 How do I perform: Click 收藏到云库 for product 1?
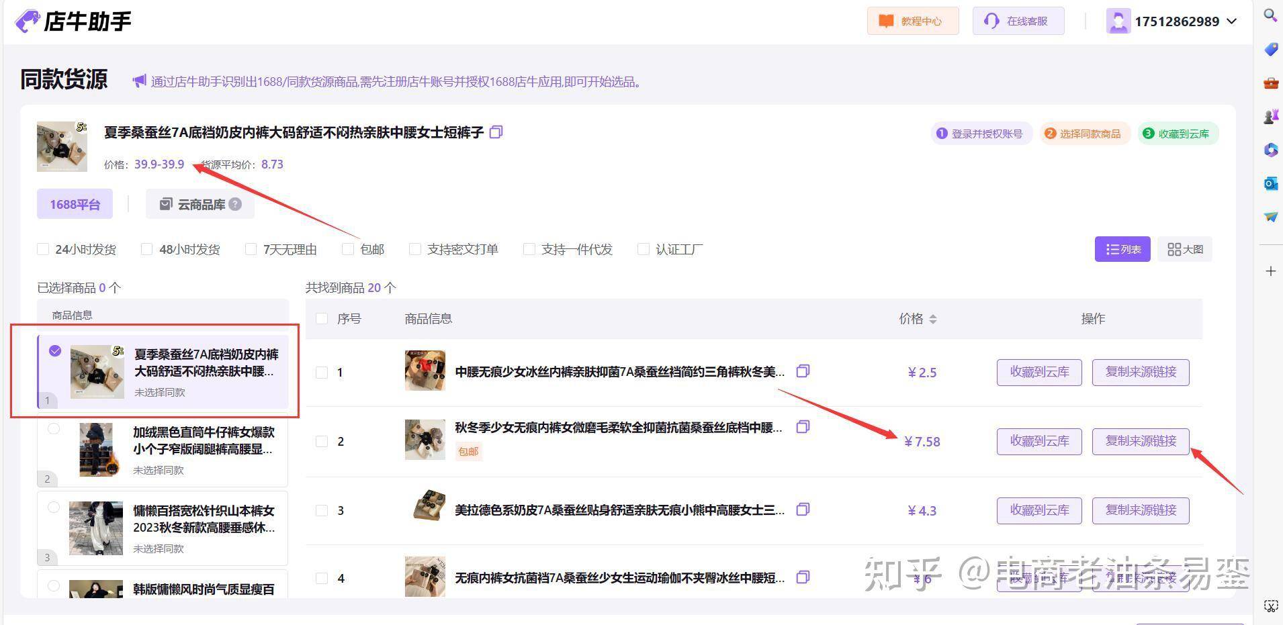click(x=1039, y=372)
